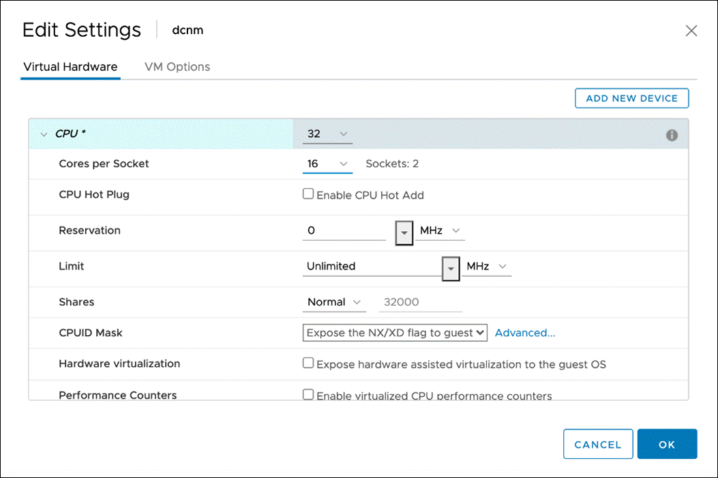Click the Reservation value stepper arrow
The height and width of the screenshot is (478, 718).
pos(404,233)
